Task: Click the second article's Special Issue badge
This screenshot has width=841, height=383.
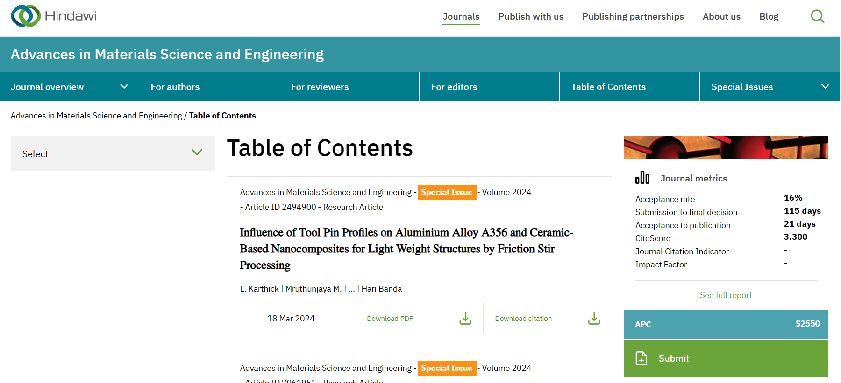Action: [x=447, y=368]
